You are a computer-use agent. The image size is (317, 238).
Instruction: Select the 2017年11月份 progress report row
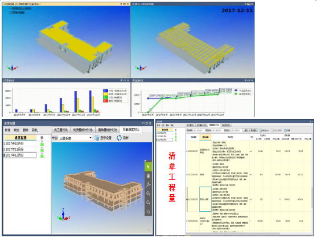[20, 149]
